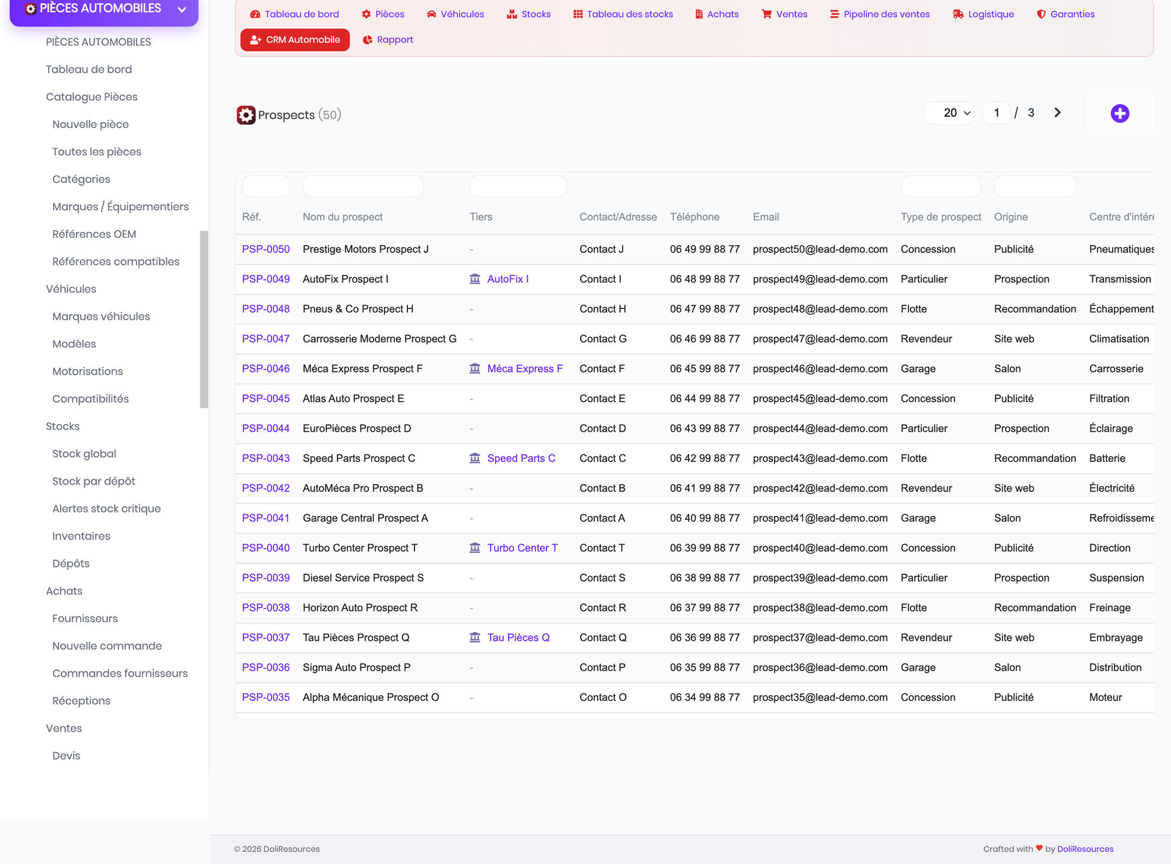1171x864 pixels.
Task: Open Commandes fournisseurs in sidebar
Action: coord(120,674)
